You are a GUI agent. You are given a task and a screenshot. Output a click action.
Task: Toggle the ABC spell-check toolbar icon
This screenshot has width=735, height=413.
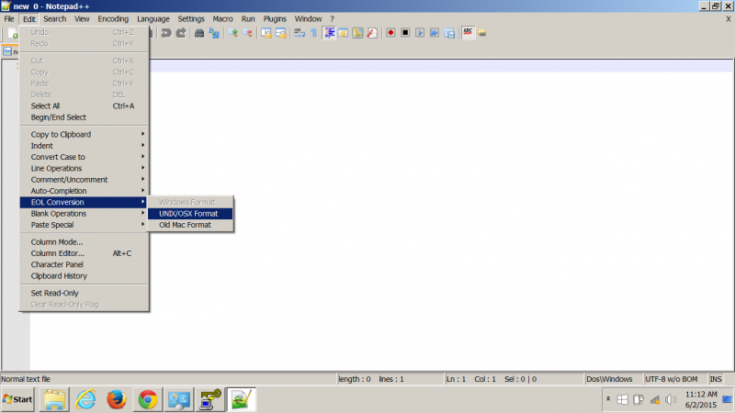click(468, 33)
